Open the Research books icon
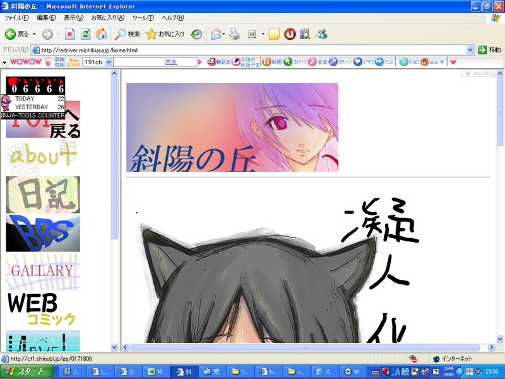 (305, 34)
